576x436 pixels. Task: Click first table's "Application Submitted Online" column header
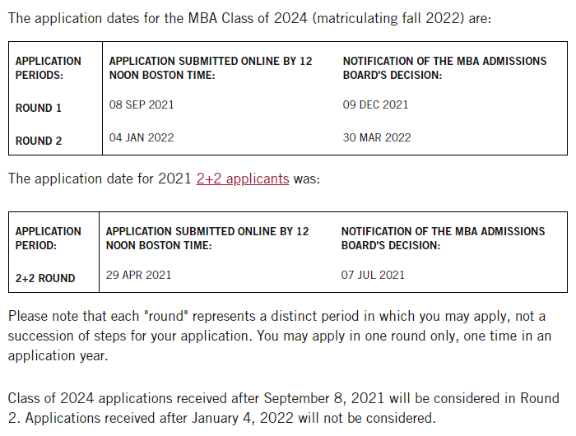(x=211, y=67)
